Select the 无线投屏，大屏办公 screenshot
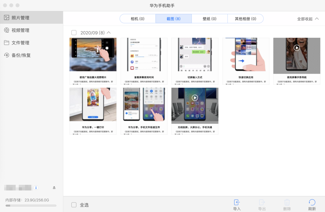This screenshot has height=212, width=325. click(x=195, y=111)
